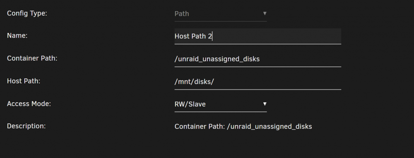The image size is (414, 158).
Task: Click the Config Type label
Action: [x=27, y=14]
